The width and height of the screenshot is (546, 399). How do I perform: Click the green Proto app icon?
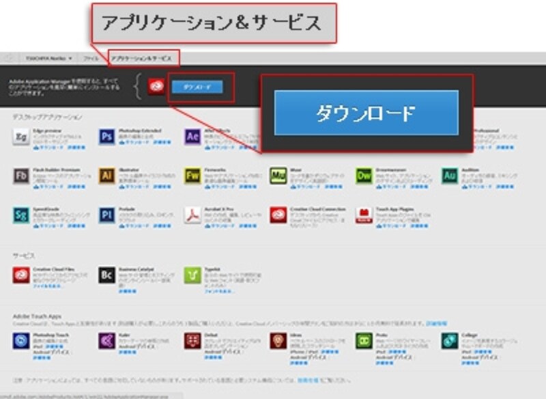(364, 341)
